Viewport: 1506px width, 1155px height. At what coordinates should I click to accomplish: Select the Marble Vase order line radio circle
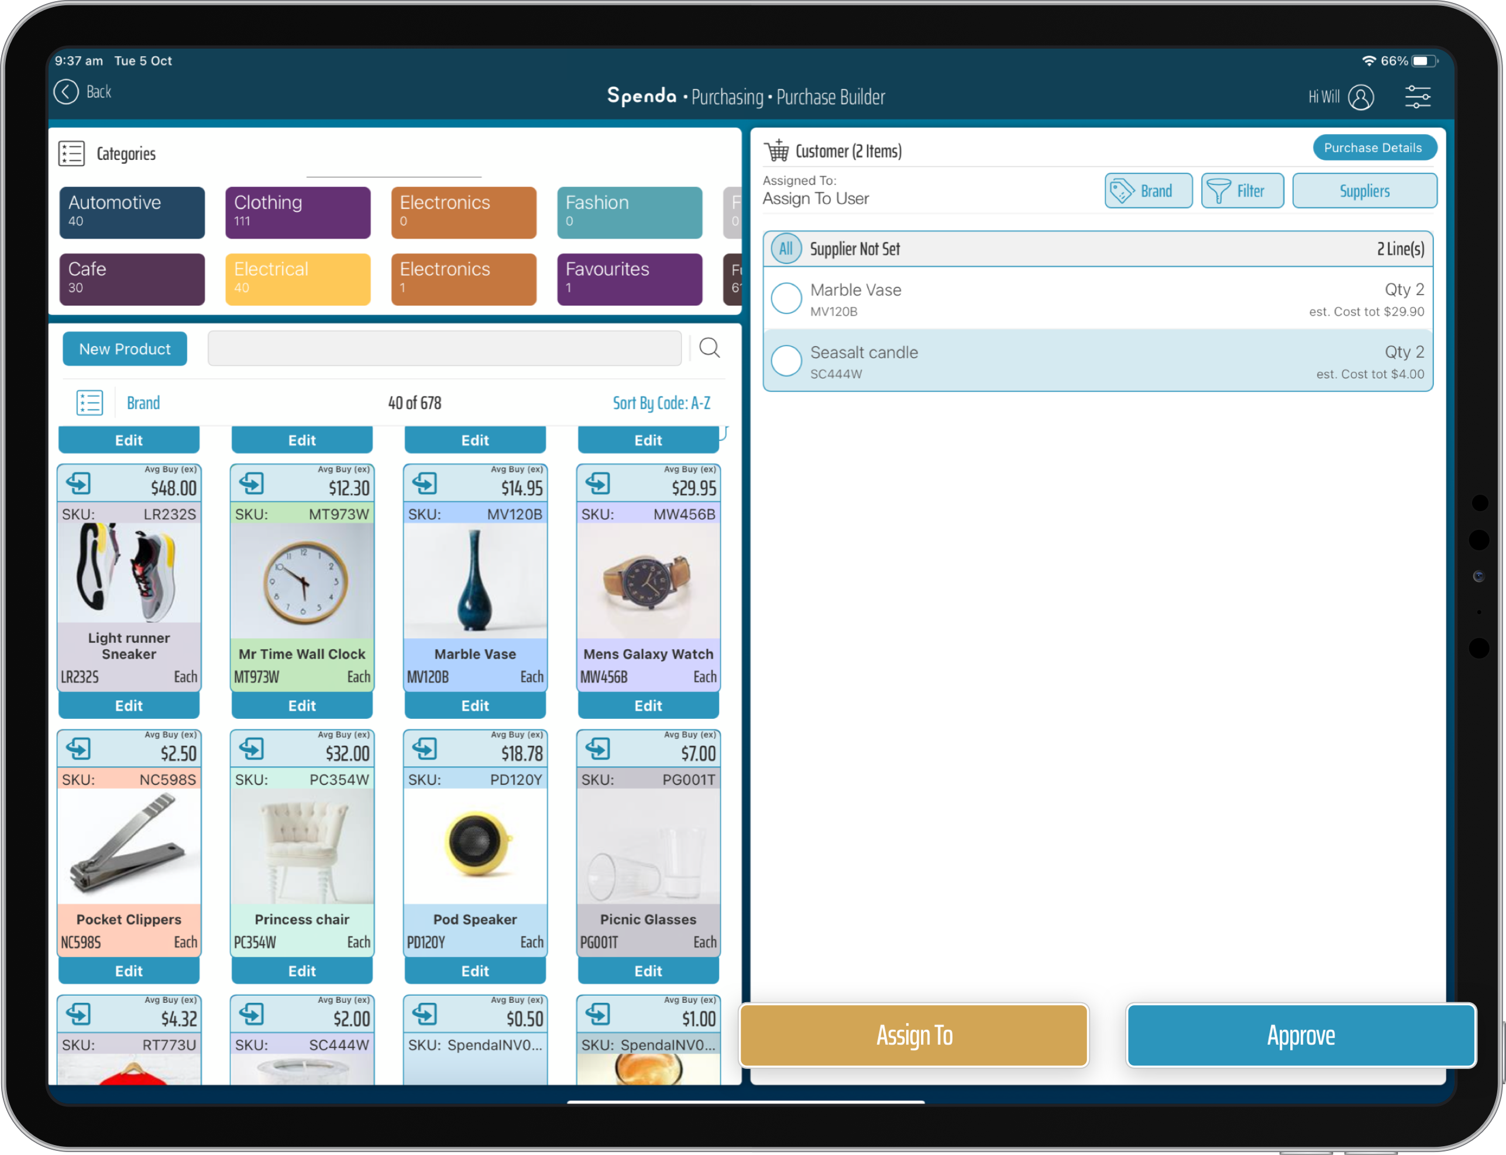(x=786, y=299)
